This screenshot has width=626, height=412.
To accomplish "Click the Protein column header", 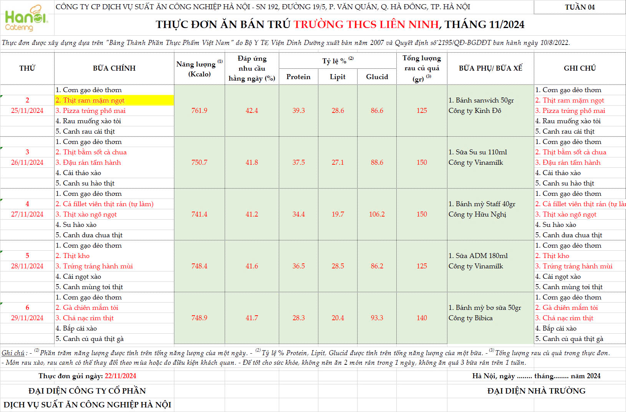I will 298,77.
